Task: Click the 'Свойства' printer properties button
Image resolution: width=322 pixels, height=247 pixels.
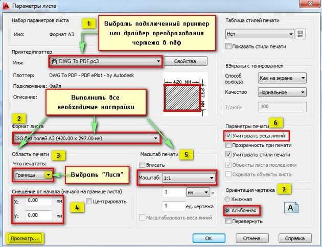Action: [185, 61]
